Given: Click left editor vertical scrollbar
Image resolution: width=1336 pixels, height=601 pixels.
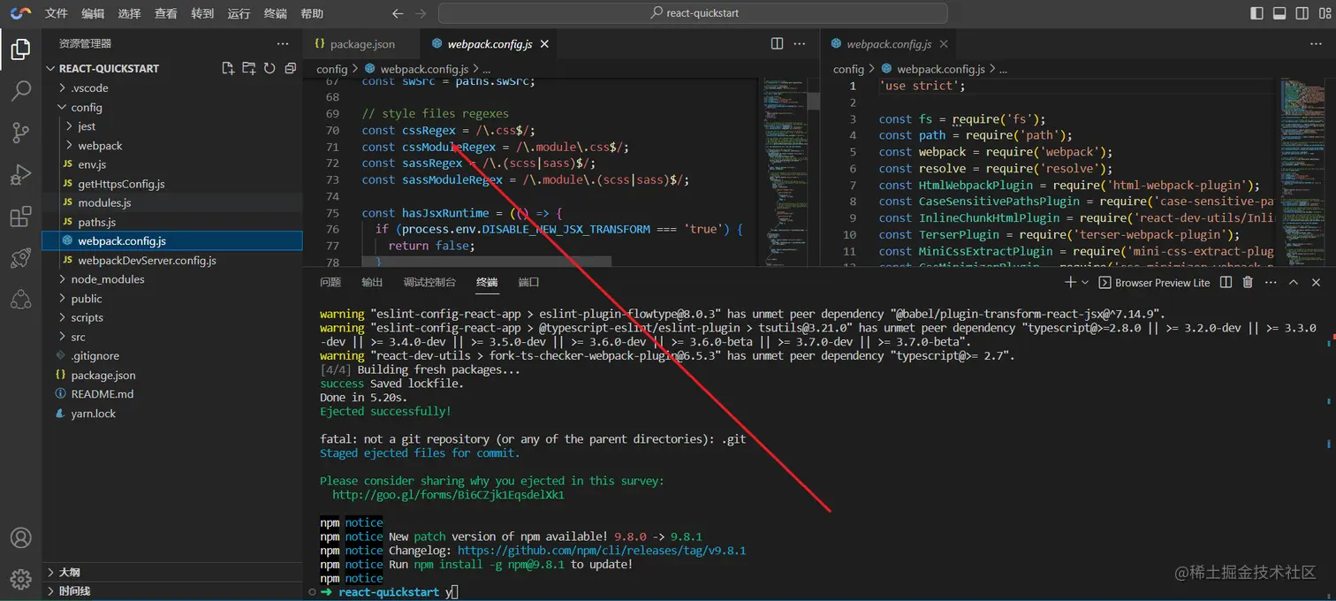Looking at the screenshot, I should pyautogui.click(x=813, y=101).
